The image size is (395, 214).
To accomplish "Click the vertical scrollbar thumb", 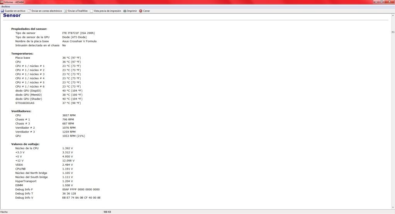I will pyautogui.click(x=393, y=32).
